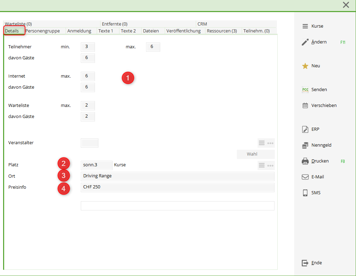The height and width of the screenshot is (276, 356).
Task: Open the Kurse list icon
Action: pyautogui.click(x=305, y=26)
